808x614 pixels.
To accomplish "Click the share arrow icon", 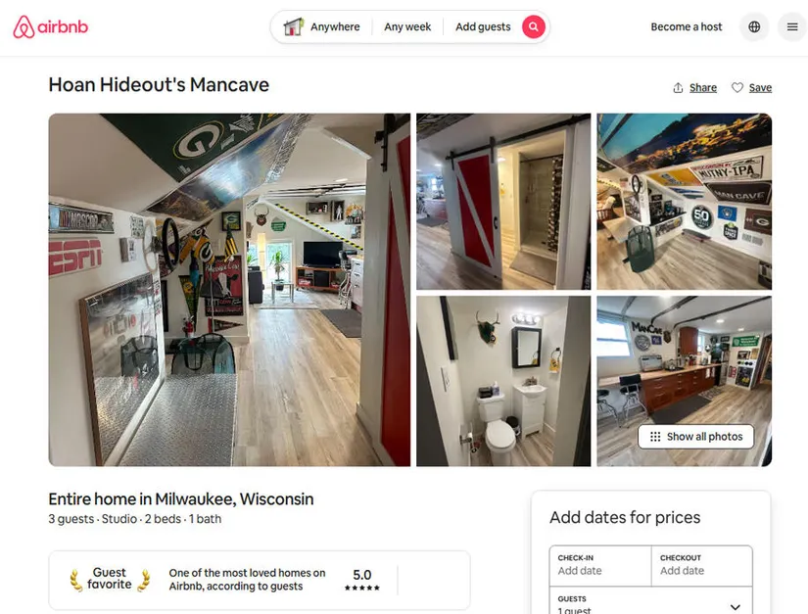I will click(678, 88).
